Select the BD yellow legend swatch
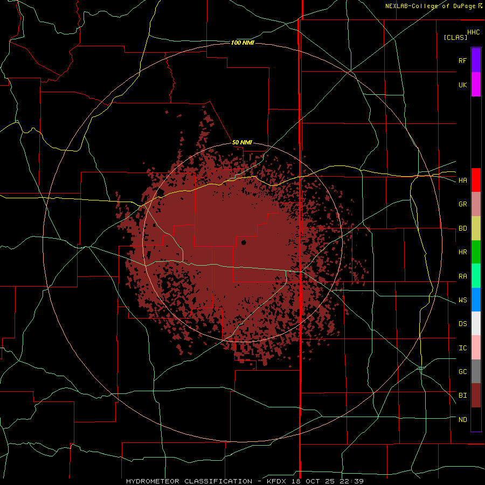 [x=476, y=228]
